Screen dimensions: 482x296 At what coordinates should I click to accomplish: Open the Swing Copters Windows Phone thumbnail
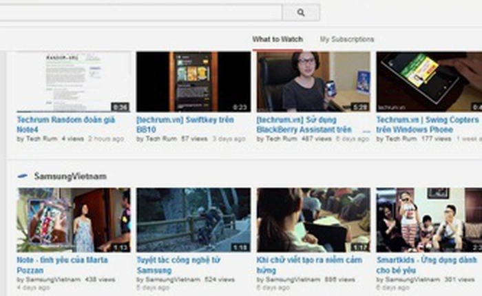(429, 82)
